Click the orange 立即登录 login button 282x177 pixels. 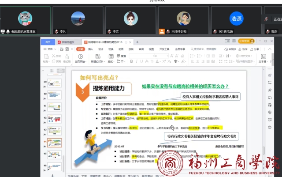click(244, 41)
